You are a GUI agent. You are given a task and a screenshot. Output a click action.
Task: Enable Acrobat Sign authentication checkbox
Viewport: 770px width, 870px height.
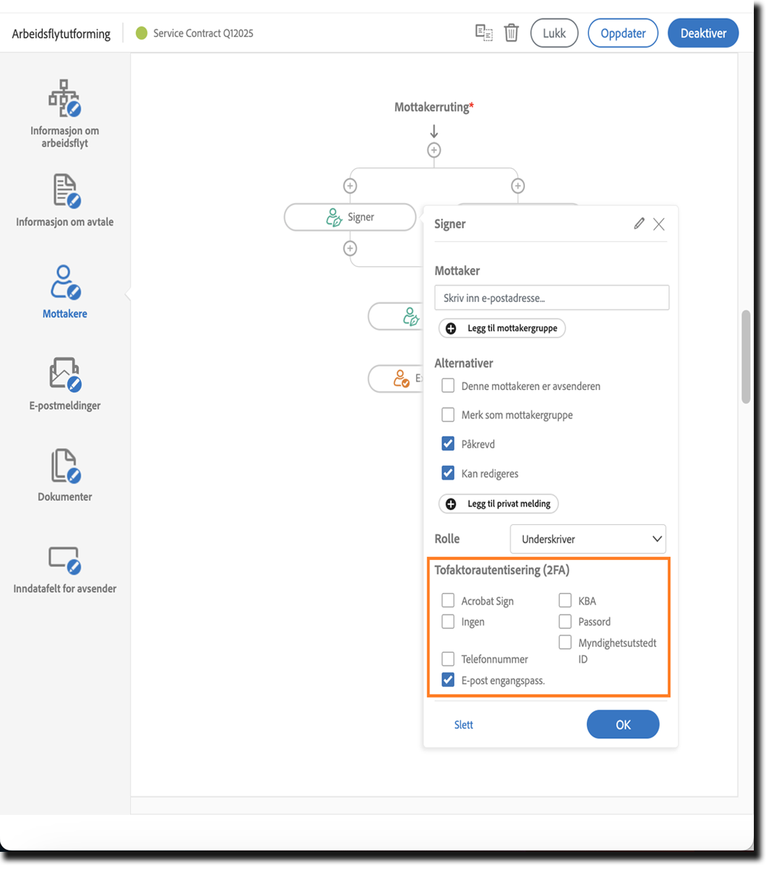click(x=448, y=600)
